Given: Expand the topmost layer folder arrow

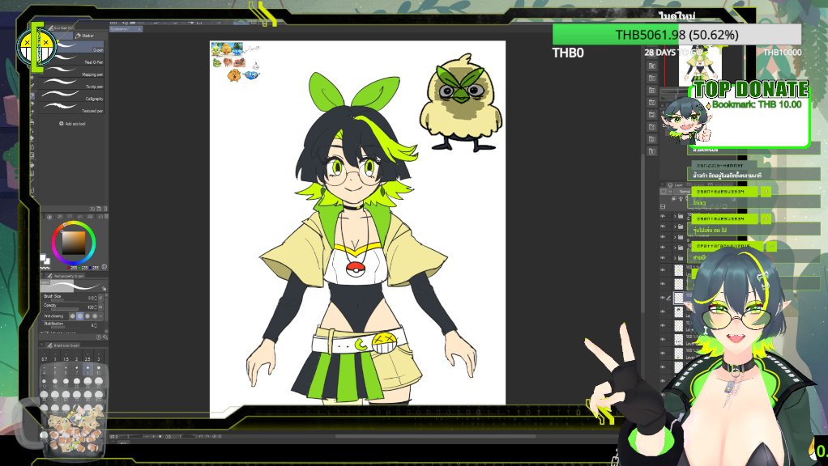Looking at the screenshot, I should click(x=674, y=216).
